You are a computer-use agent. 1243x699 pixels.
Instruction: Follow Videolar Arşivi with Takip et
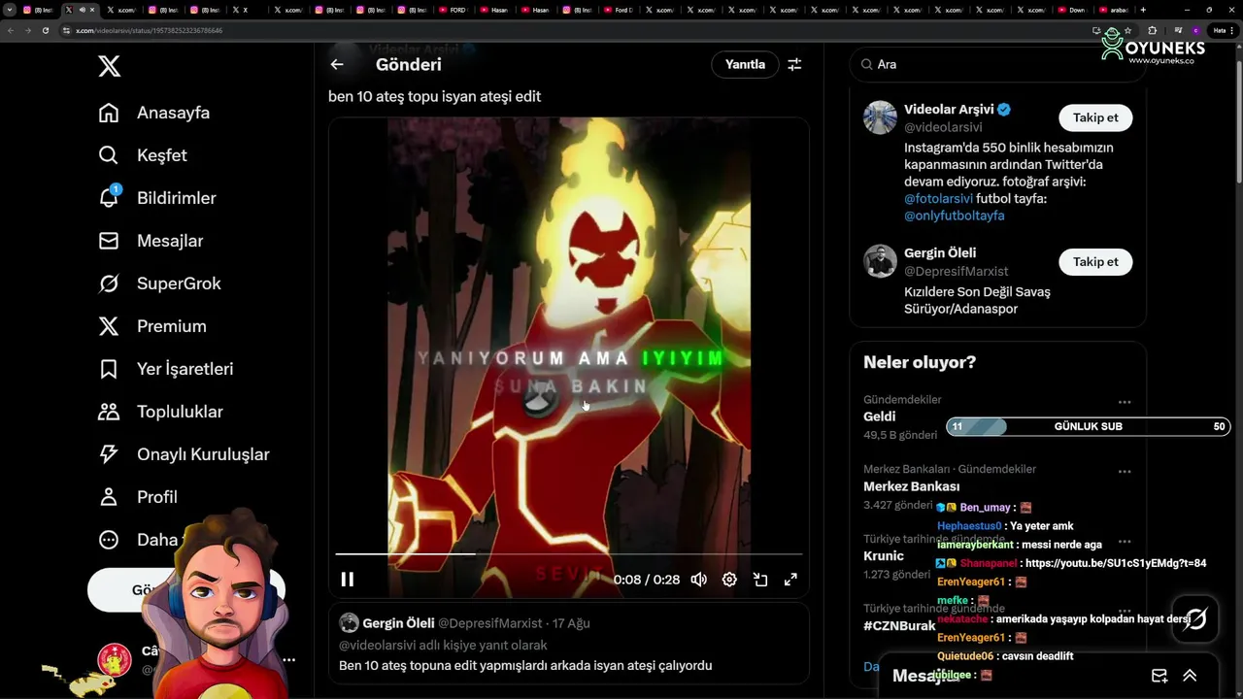(x=1095, y=117)
